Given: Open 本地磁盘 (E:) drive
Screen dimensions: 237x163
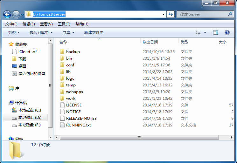Looking at the screenshot, I should [x=26, y=125].
